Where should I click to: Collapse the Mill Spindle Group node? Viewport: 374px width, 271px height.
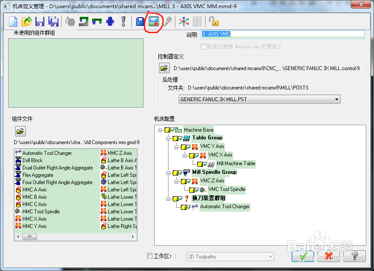[168, 173]
